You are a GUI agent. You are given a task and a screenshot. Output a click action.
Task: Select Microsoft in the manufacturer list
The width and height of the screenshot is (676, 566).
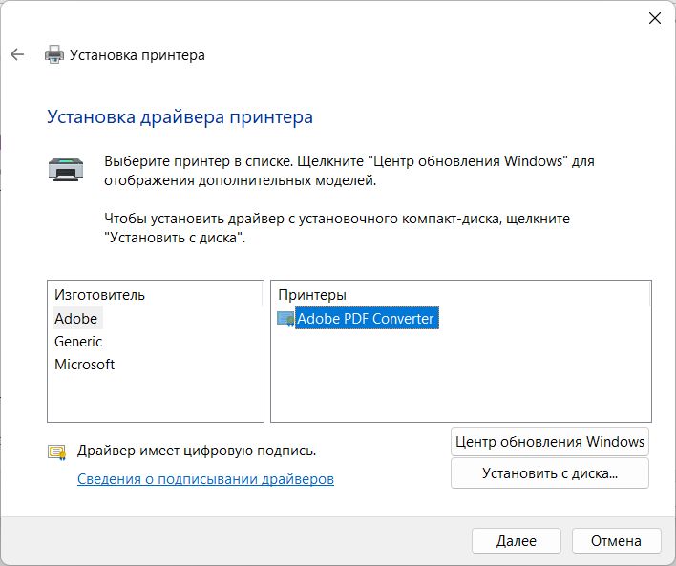(84, 365)
